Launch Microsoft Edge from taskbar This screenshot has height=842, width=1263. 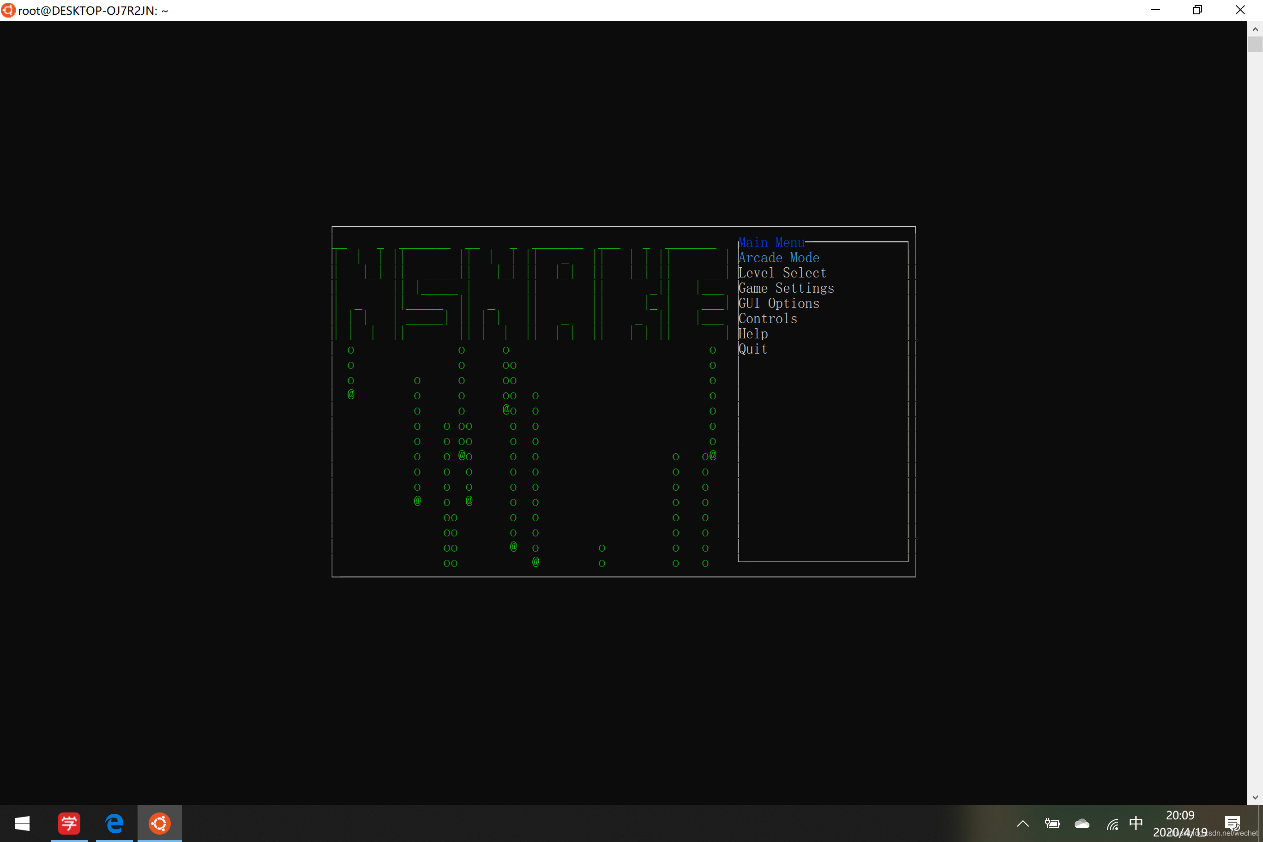(x=114, y=823)
